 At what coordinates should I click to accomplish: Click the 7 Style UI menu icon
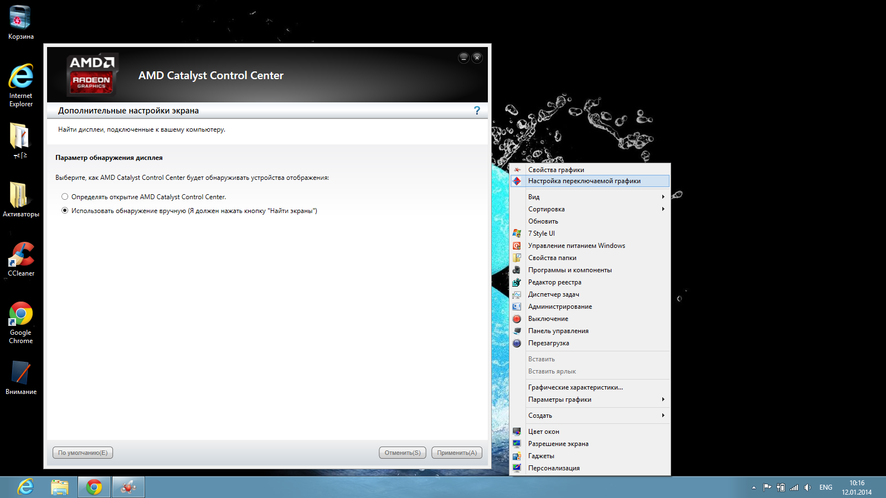click(x=517, y=234)
